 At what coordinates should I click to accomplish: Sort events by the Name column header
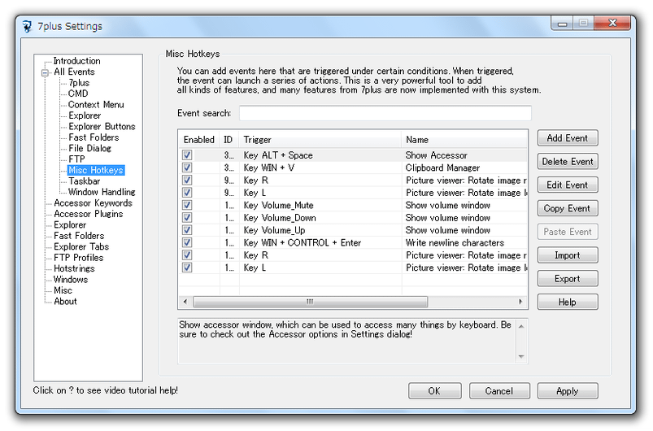point(464,140)
